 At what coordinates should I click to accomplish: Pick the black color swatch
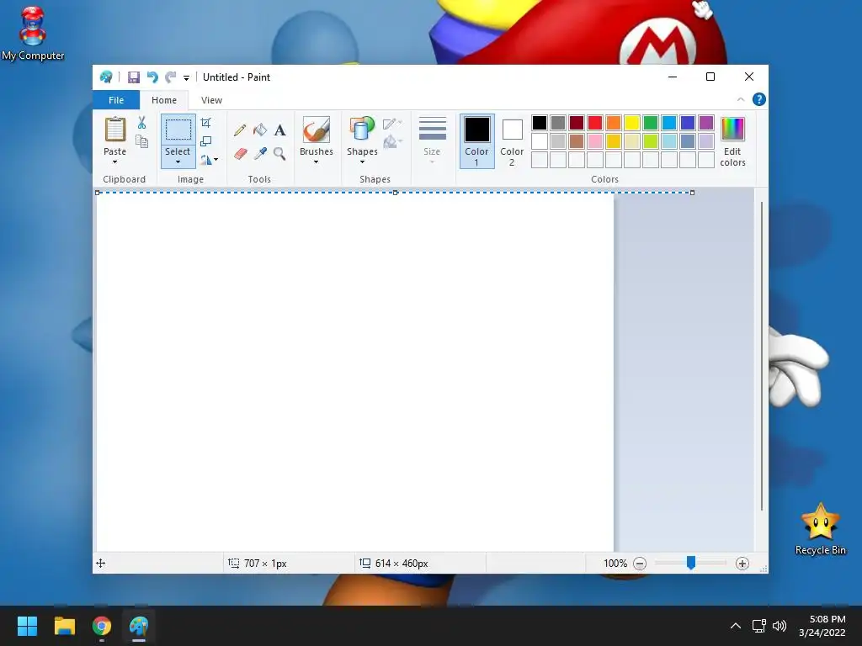(x=540, y=123)
